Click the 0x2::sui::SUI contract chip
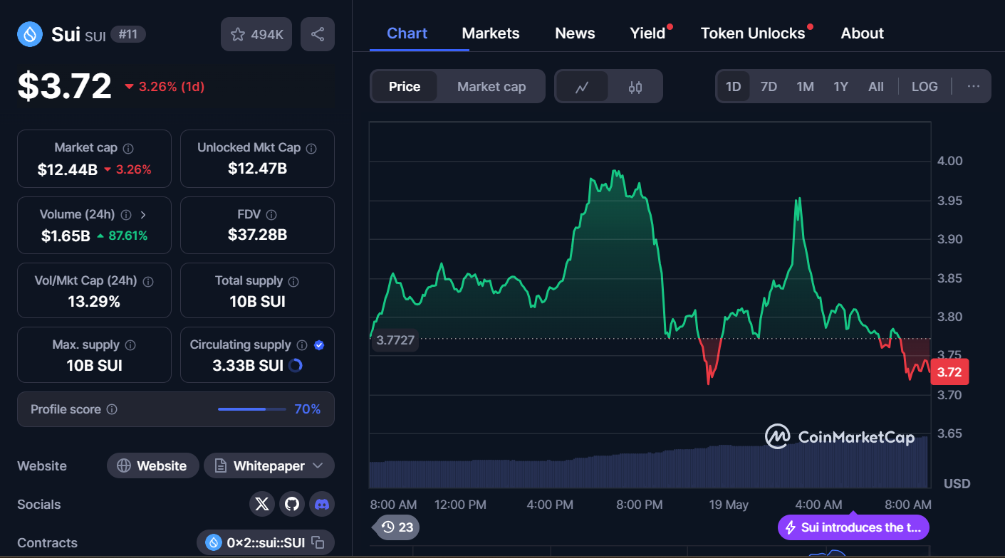 266,542
